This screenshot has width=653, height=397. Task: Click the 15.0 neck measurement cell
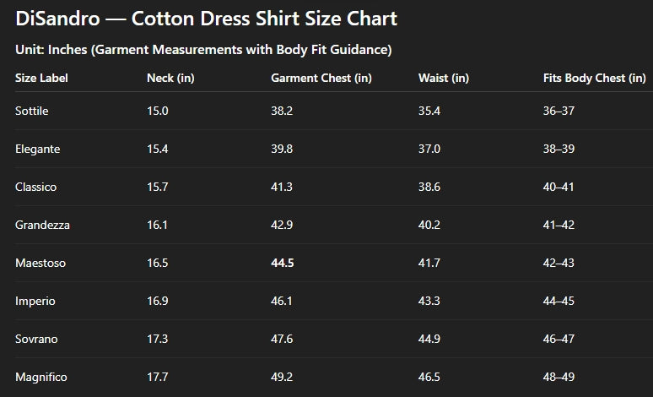pyautogui.click(x=157, y=111)
